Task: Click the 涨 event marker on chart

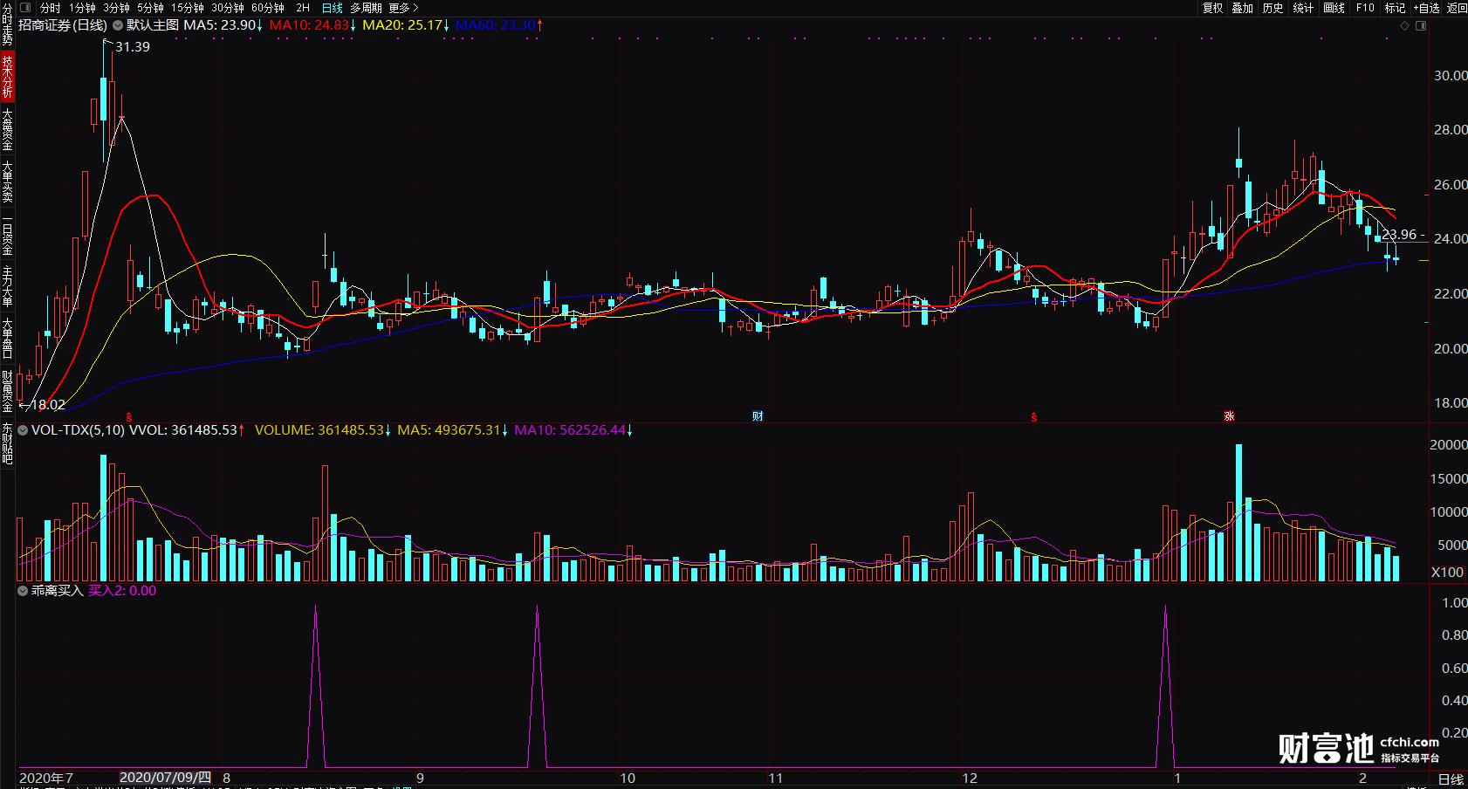Action: click(x=1229, y=416)
